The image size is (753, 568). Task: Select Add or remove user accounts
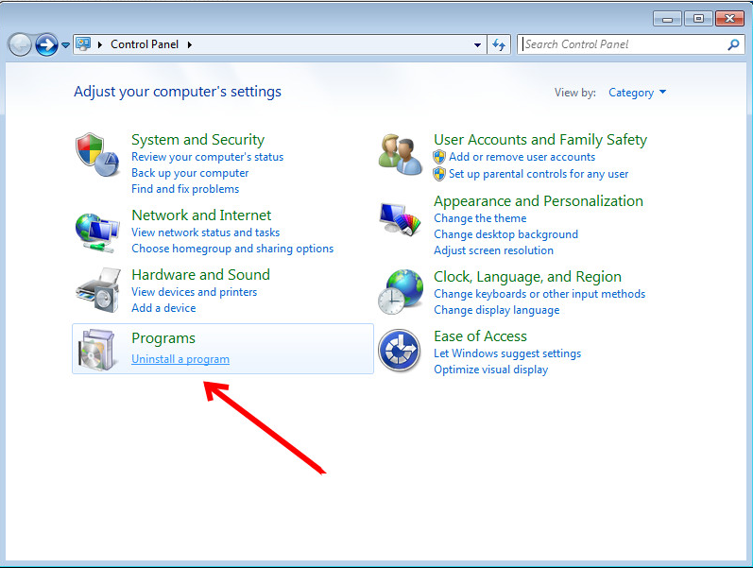pyautogui.click(x=522, y=157)
